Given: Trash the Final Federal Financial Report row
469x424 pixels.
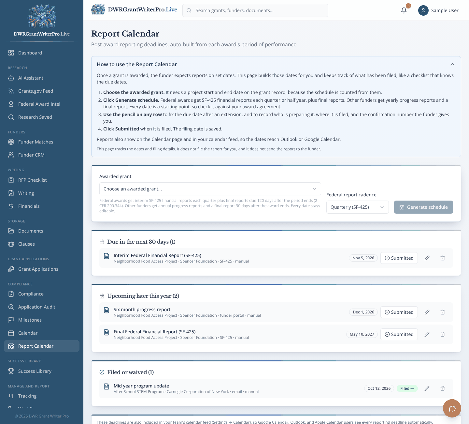Looking at the screenshot, I should (x=443, y=334).
